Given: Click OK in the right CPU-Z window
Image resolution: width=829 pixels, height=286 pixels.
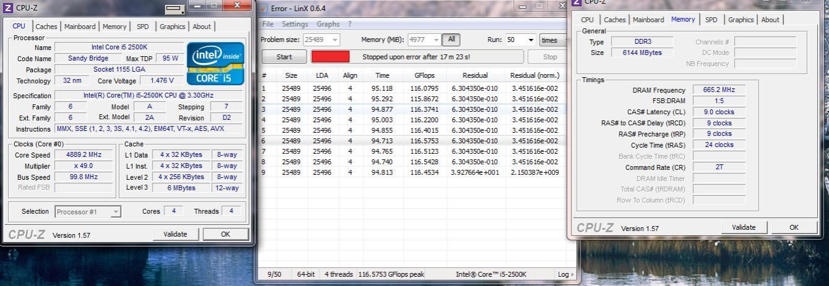Looking at the screenshot, I should pos(794,227).
